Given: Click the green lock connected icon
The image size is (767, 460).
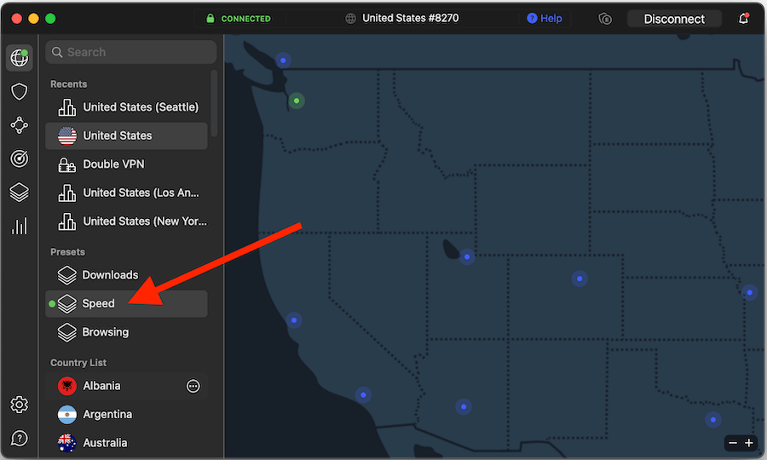Looking at the screenshot, I should coord(210,19).
